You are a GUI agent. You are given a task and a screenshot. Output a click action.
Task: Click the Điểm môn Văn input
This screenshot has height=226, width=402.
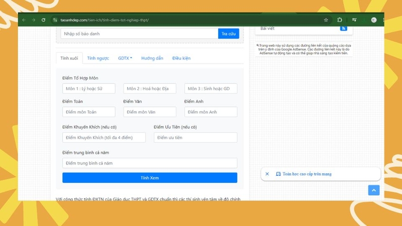click(x=150, y=112)
